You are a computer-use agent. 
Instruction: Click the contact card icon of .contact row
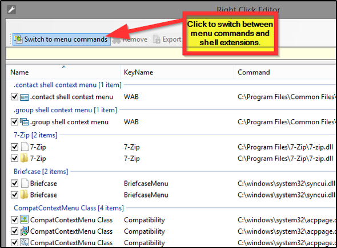(25, 97)
